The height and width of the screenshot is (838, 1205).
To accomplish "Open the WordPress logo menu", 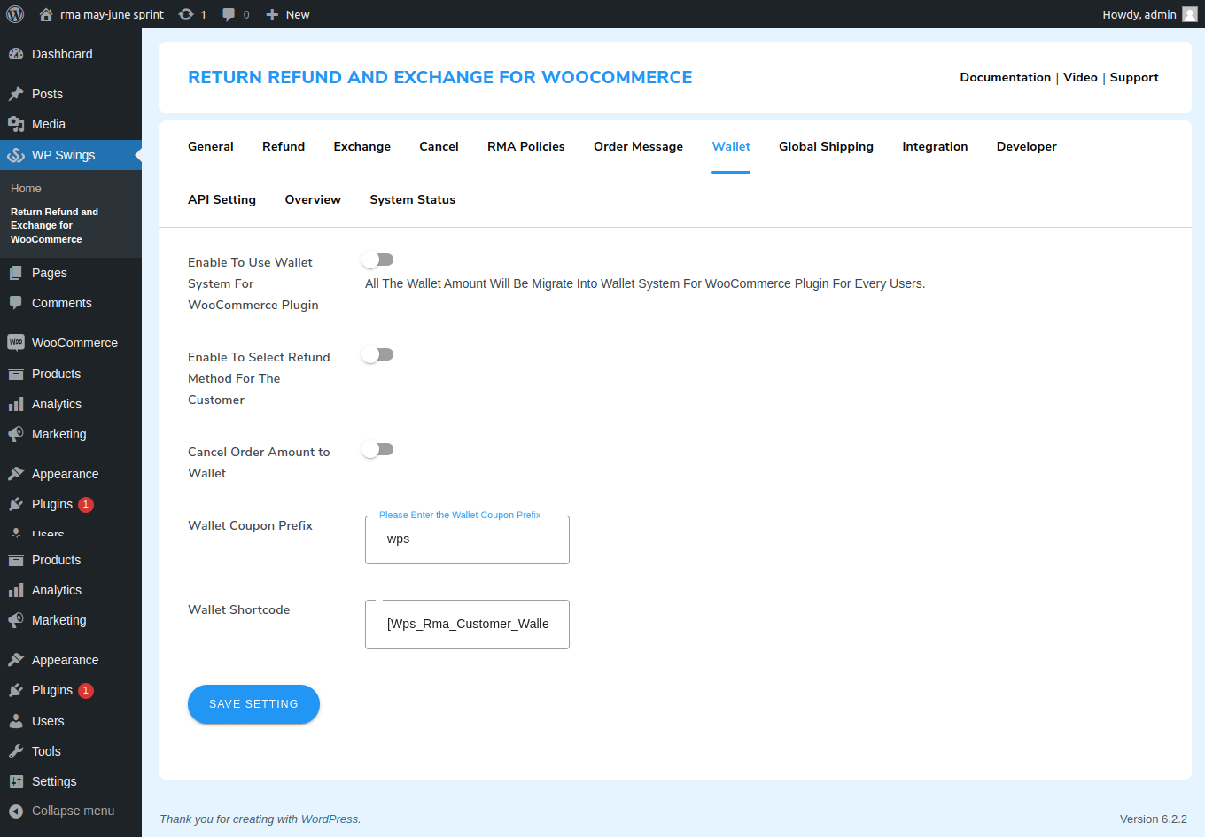I will [x=15, y=14].
